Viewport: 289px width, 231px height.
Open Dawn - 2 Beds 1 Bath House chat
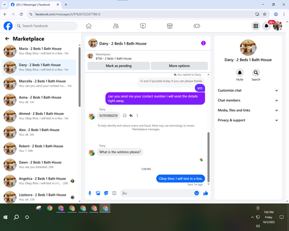pyautogui.click(x=39, y=165)
